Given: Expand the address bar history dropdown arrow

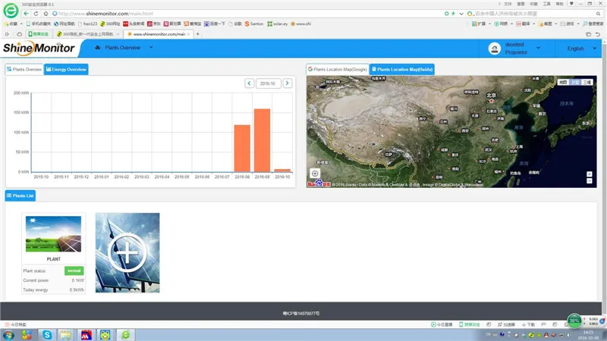Looking at the screenshot, I should click(461, 14).
